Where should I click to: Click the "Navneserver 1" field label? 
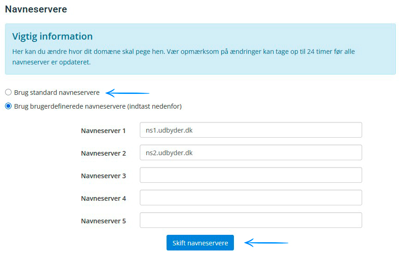(103, 131)
